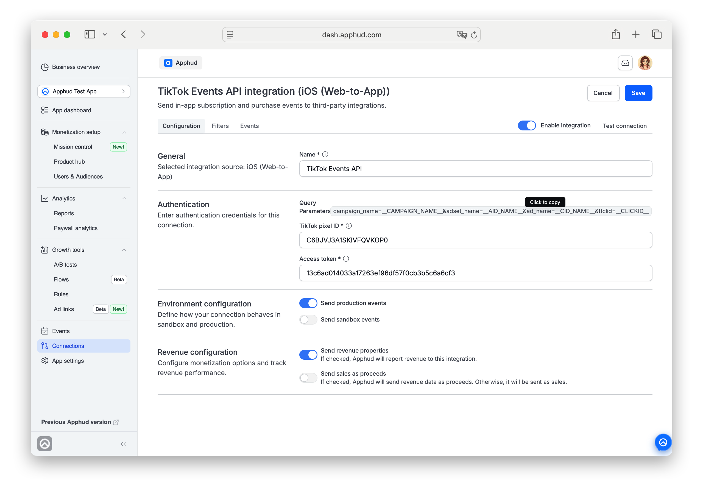Enable Send sandbox events switch

point(308,319)
